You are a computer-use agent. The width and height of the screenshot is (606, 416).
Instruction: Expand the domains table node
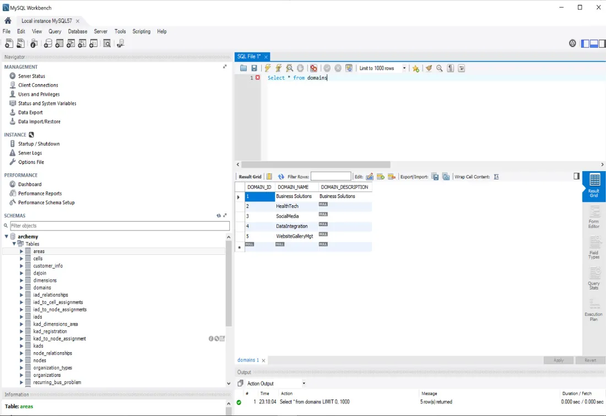[x=21, y=287]
